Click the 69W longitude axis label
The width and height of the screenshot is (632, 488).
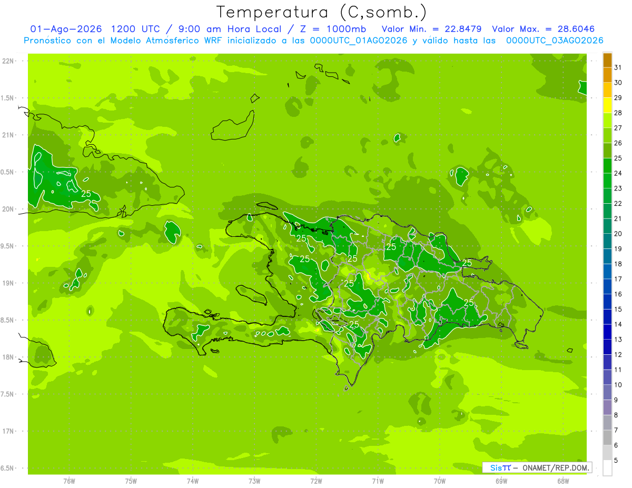click(x=501, y=481)
